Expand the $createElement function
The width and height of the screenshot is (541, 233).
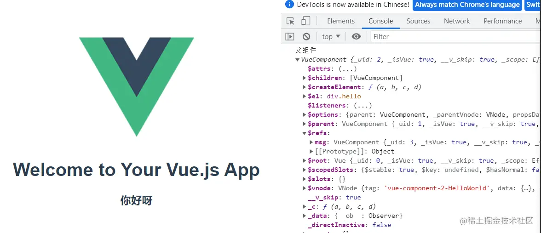[x=305, y=87]
